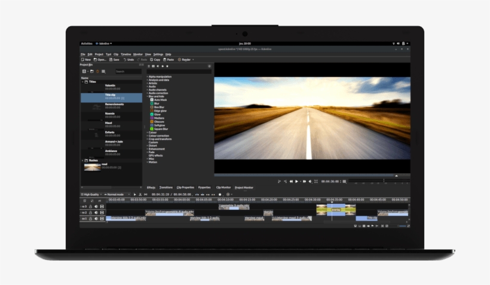Show favorite effects star icon
This screenshot has width=490, height=285.
[x=167, y=66]
